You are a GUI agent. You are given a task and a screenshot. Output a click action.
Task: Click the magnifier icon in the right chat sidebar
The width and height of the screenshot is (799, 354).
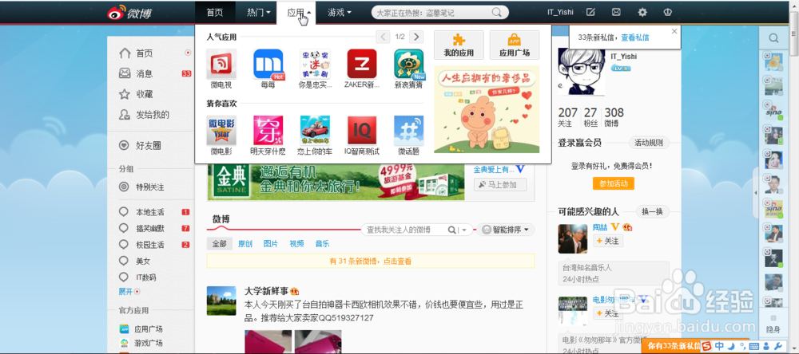point(773,38)
